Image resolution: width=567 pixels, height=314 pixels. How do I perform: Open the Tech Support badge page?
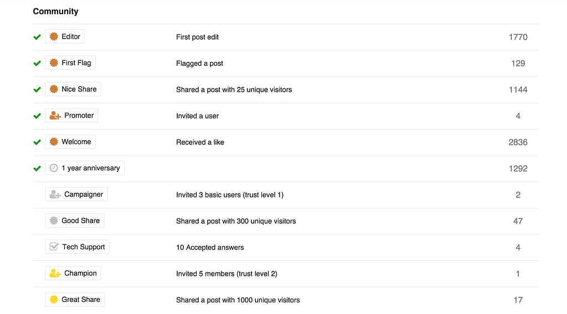(x=77, y=247)
